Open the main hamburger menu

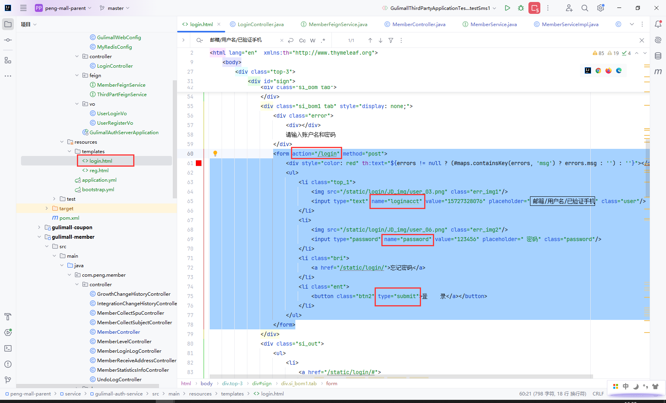[23, 8]
